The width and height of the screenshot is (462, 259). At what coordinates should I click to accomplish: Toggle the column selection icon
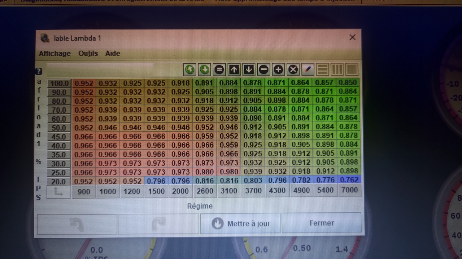pos(337,69)
